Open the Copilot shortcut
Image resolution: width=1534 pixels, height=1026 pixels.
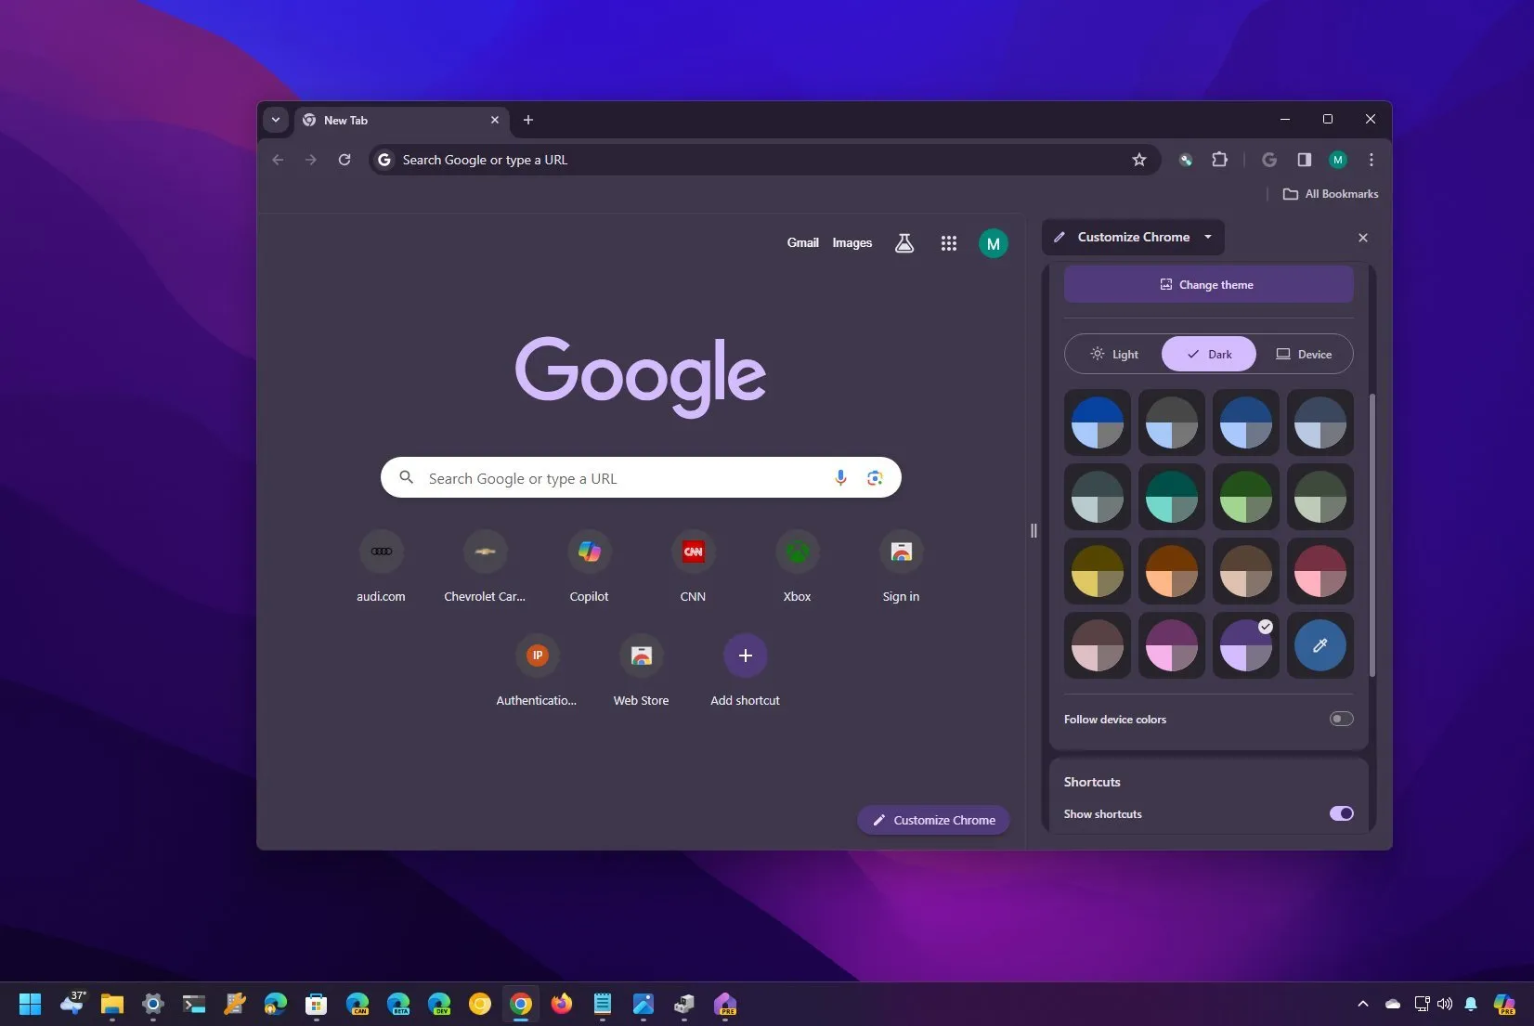(590, 566)
